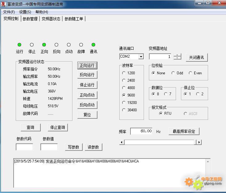This screenshot has width=226, height=193.
Task: Click the 变频器地址 input field
Action: point(160,56)
